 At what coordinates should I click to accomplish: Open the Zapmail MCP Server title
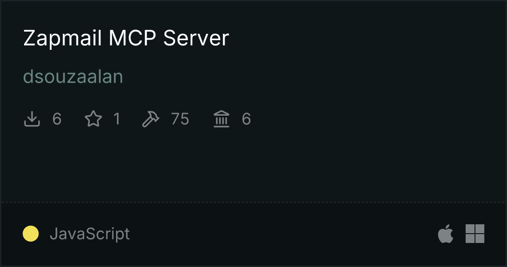click(x=126, y=38)
